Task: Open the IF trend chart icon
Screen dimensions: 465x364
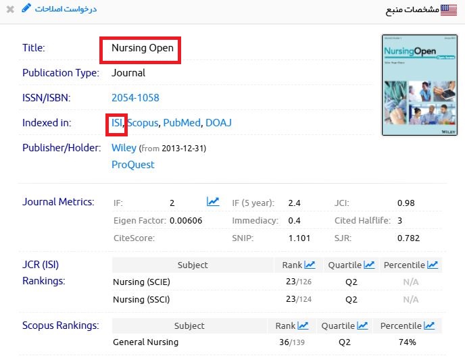Action: [x=213, y=202]
